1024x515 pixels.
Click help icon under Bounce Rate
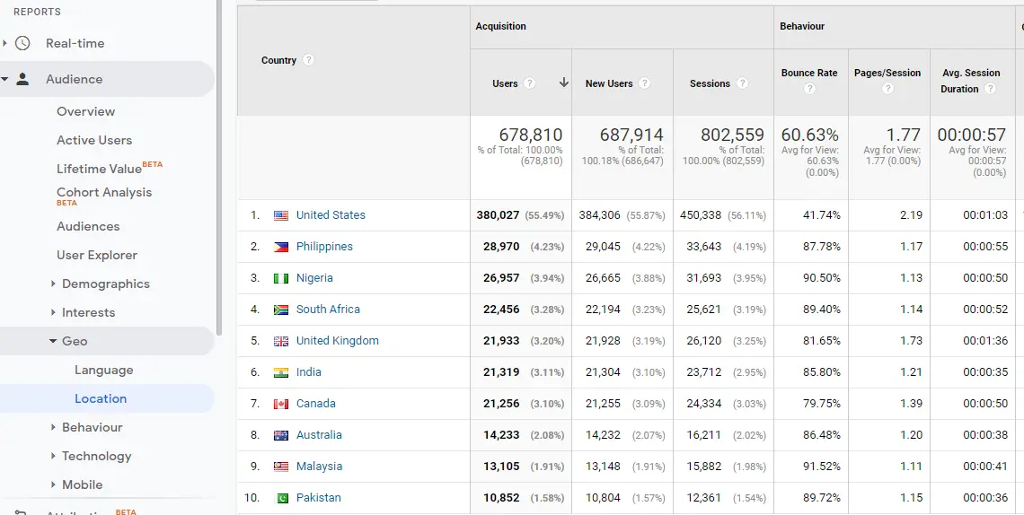(x=809, y=89)
